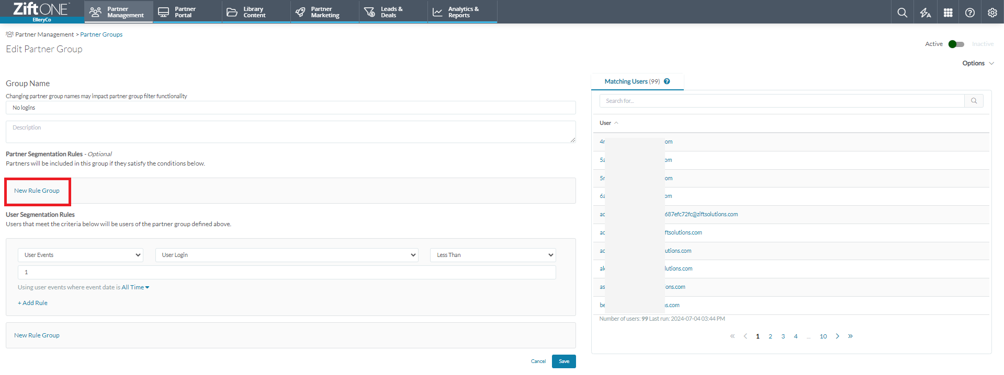
Task: Open the apps grid icon
Action: [947, 13]
